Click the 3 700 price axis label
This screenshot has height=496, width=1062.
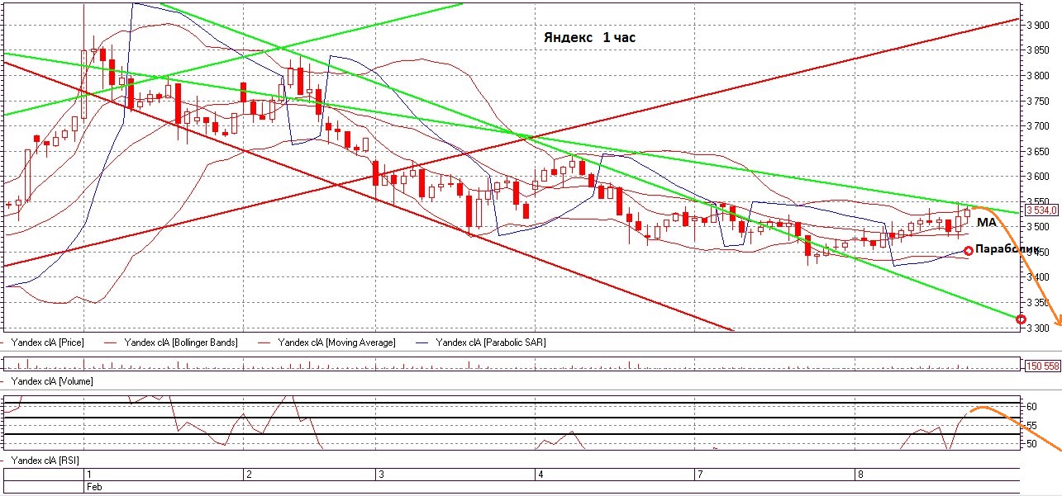(1039, 126)
